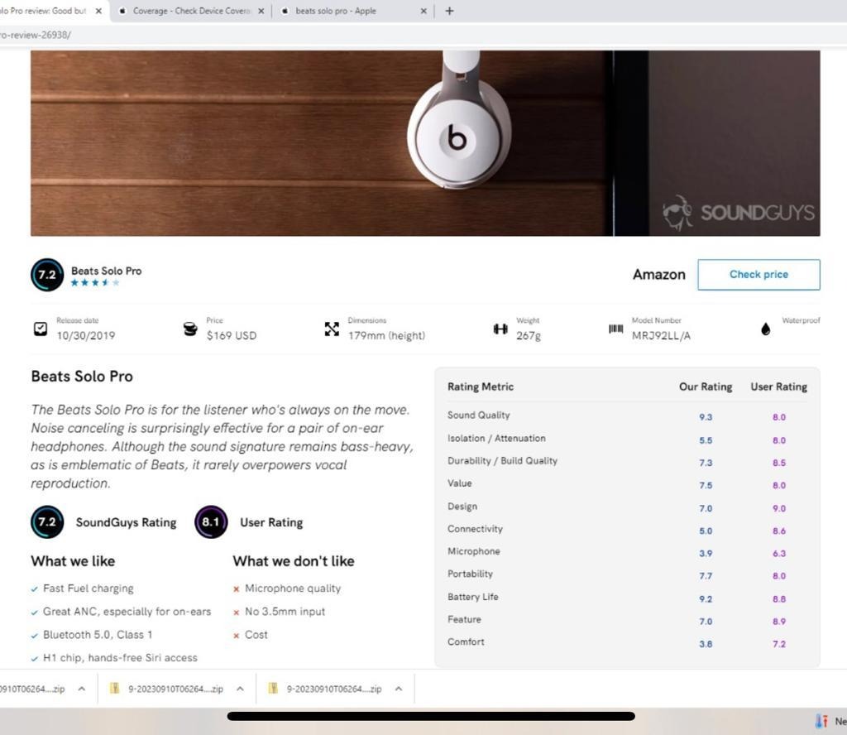Expand options for the leftmost zip download
The image size is (847, 735).
81,689
